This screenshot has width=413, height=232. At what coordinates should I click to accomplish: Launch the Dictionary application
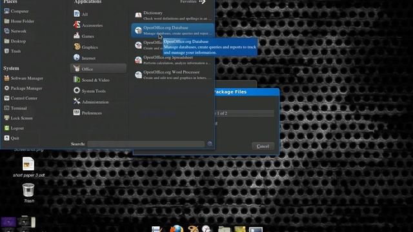[173, 15]
